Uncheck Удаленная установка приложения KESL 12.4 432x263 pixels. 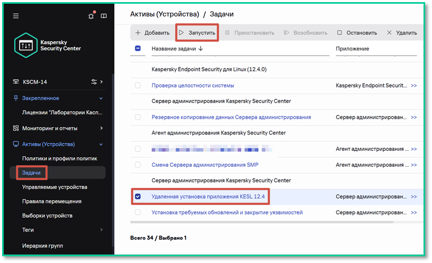[138, 197]
